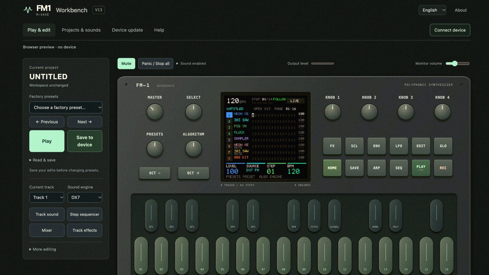Click the Save to device button
The width and height of the screenshot is (489, 275).
point(85,141)
